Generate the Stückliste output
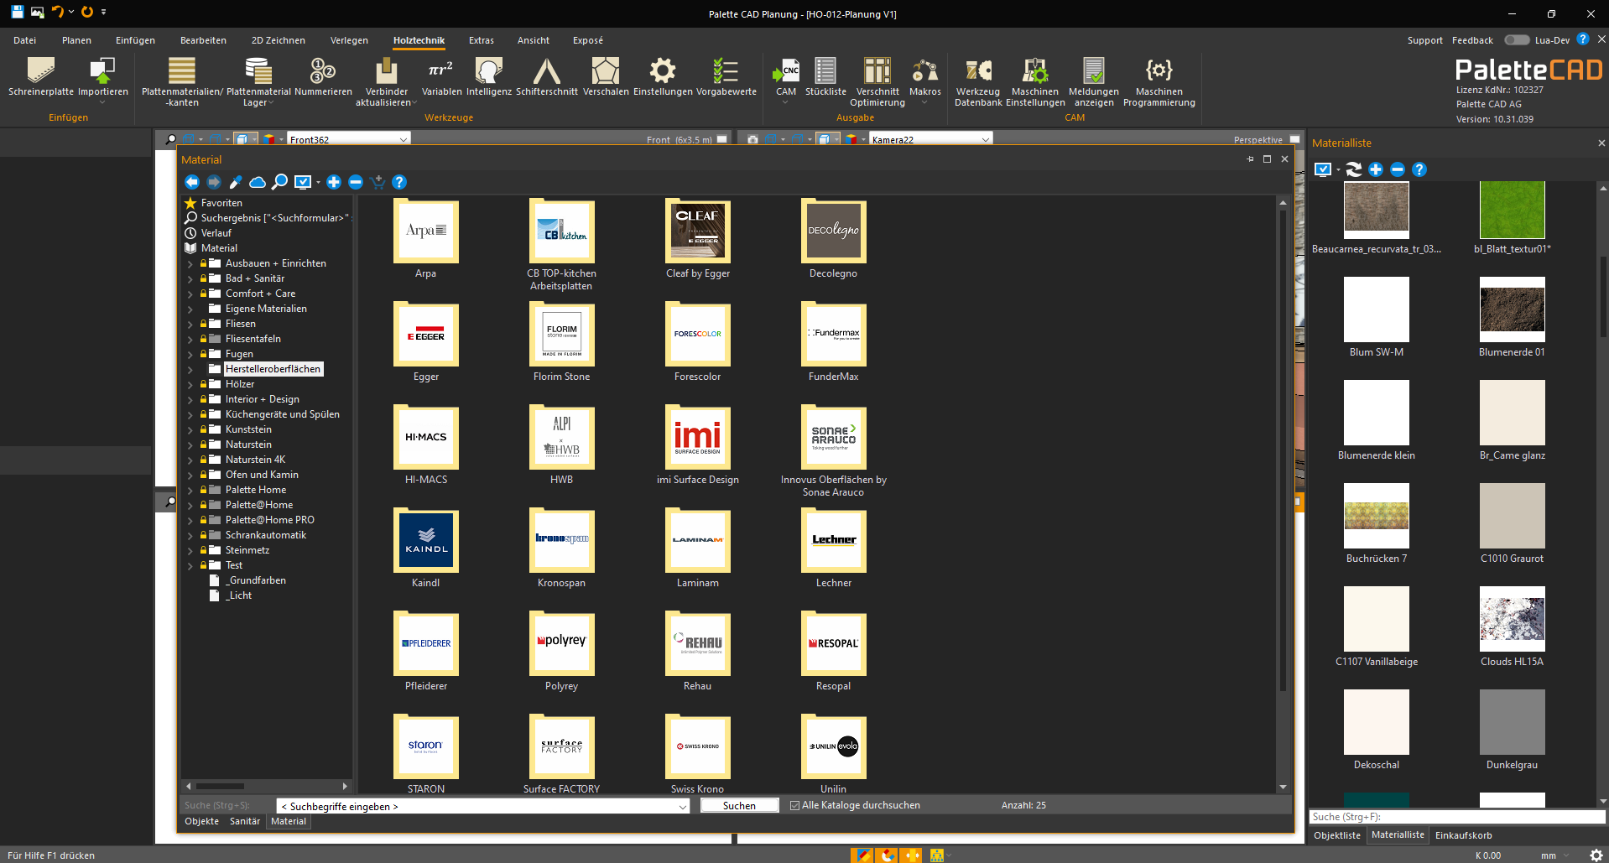This screenshot has width=1609, height=863. click(825, 77)
